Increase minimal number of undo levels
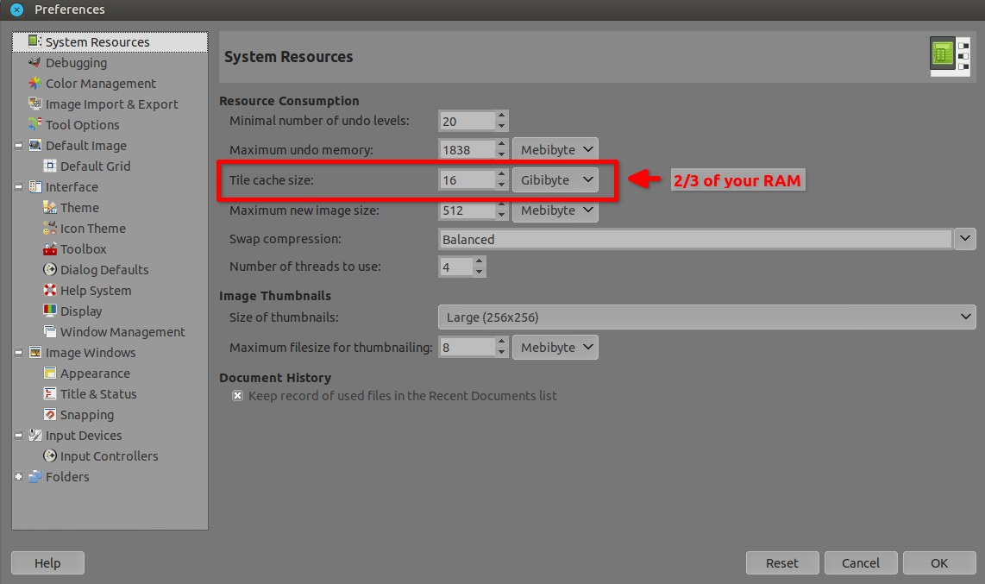 501,116
